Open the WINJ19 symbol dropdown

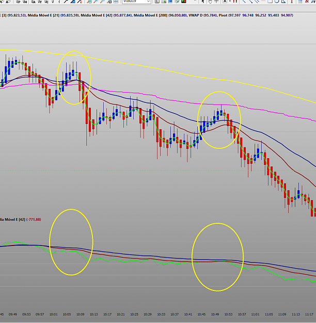[148, 1]
